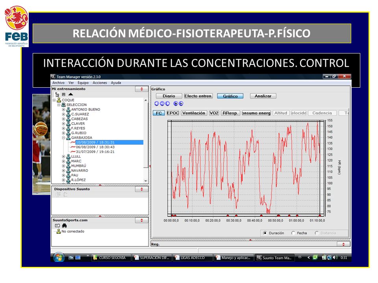Click the Altitud greyed series button
This screenshot has width=378, height=283.
coord(281,113)
